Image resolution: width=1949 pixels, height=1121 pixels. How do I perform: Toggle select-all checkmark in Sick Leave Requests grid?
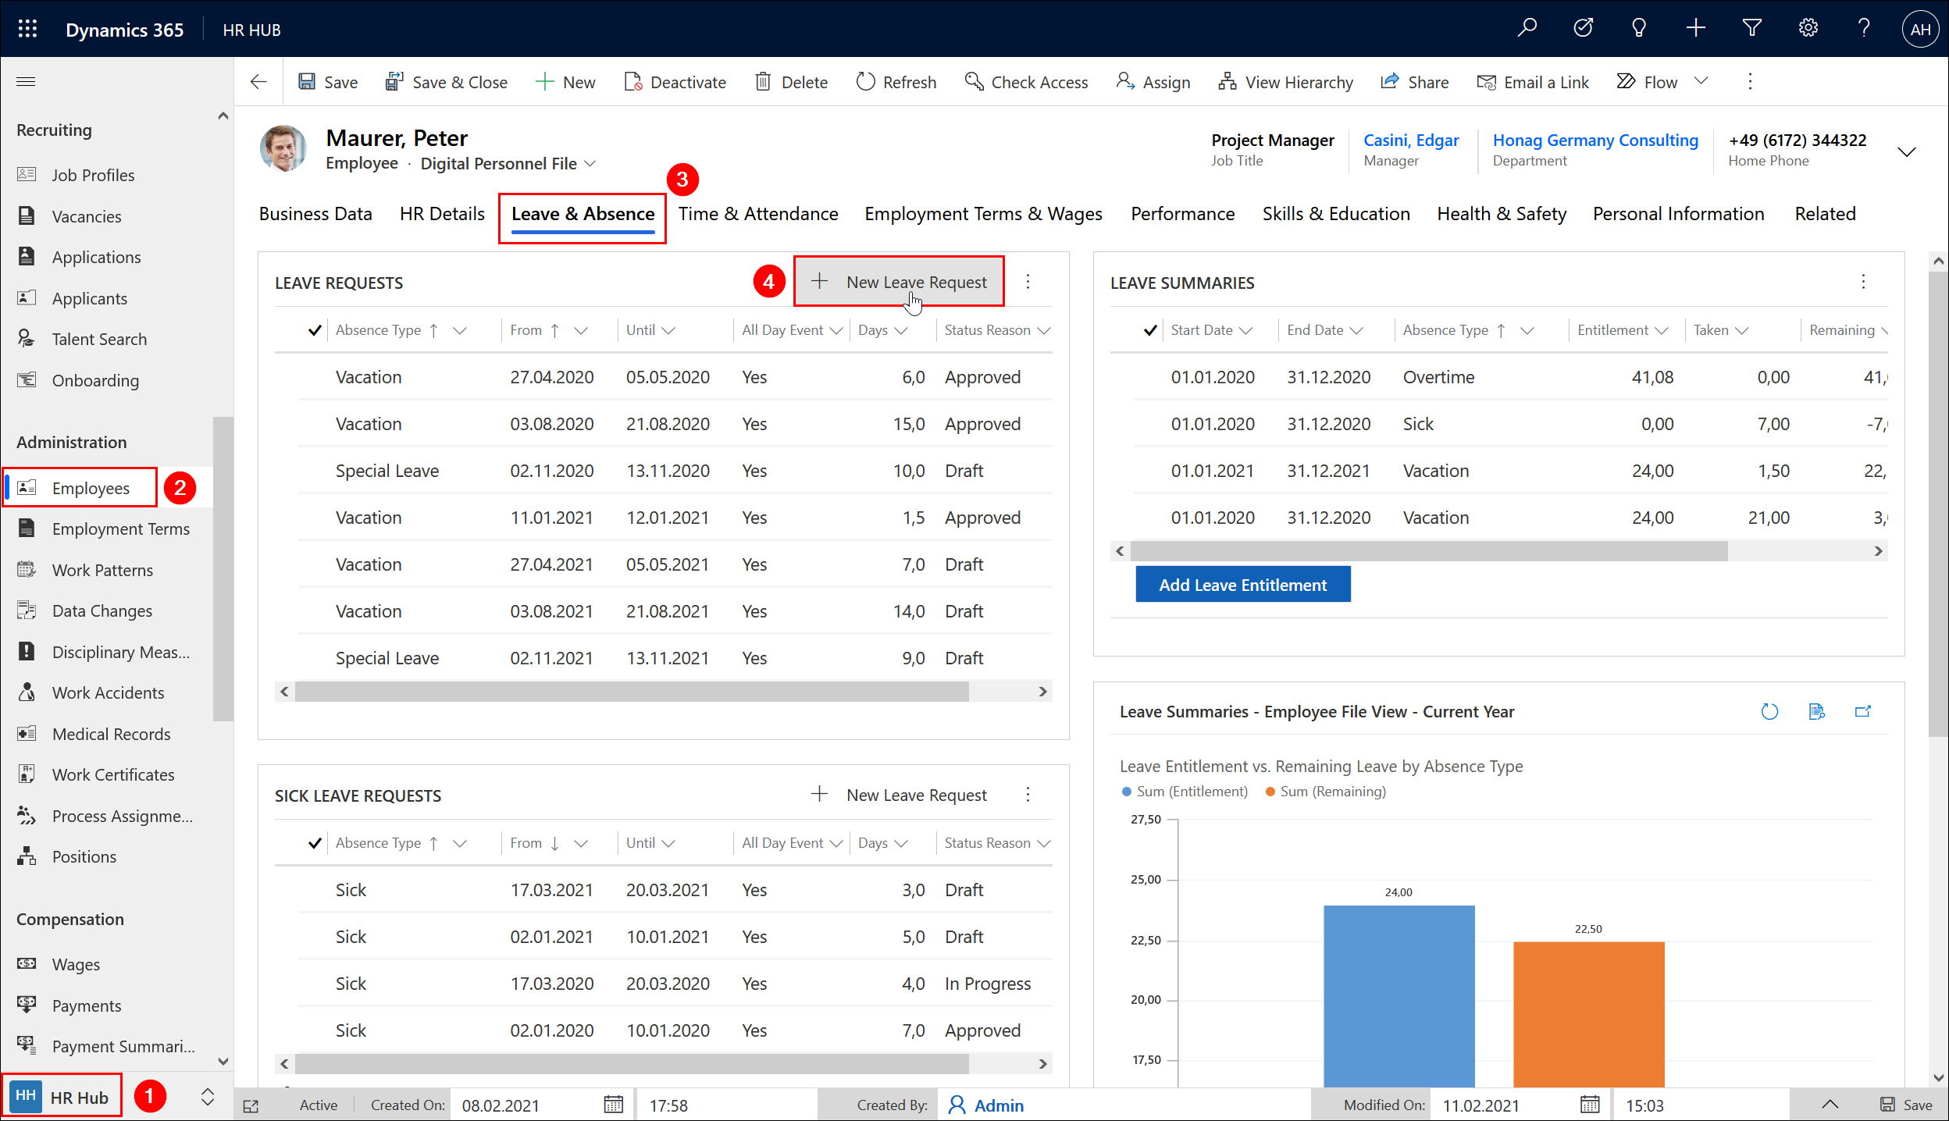tap(315, 843)
